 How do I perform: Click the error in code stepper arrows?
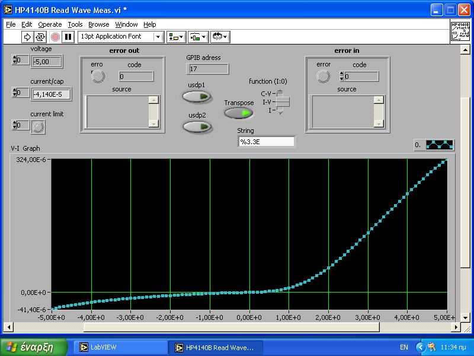click(342, 77)
